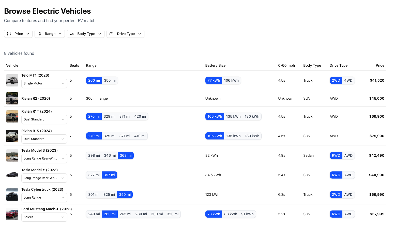Open the Price filter sliders icon
Screen dimensions: 394x229
(9, 34)
